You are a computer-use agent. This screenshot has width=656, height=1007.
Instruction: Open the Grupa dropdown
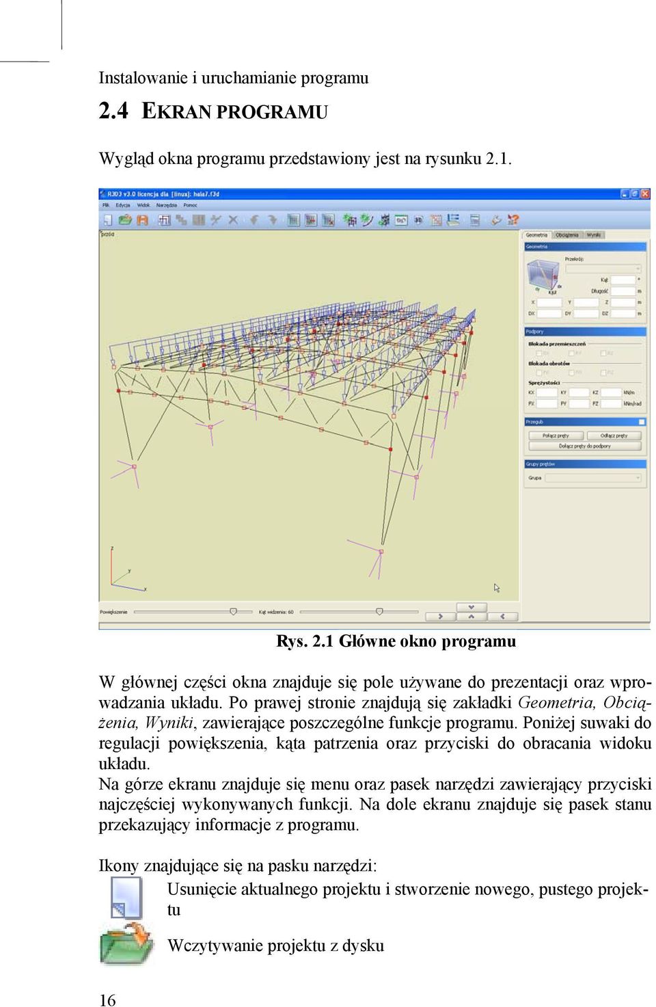point(593,478)
